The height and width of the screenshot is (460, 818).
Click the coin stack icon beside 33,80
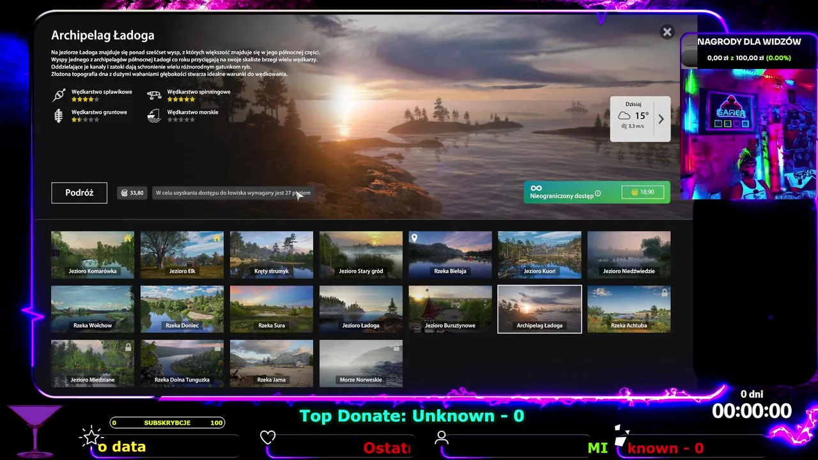coord(124,193)
